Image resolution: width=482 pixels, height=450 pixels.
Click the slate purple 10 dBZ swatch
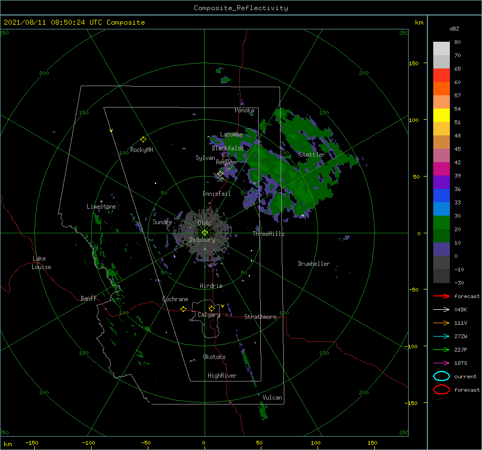pos(441,249)
